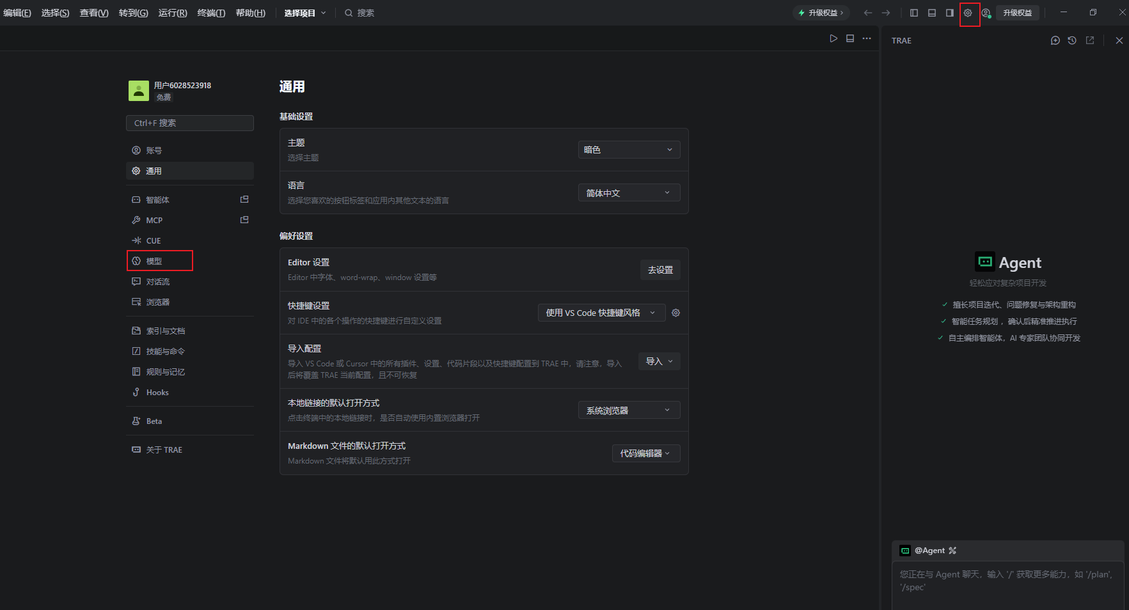
Task: Select Beta in settings sidebar
Action: tap(190, 421)
